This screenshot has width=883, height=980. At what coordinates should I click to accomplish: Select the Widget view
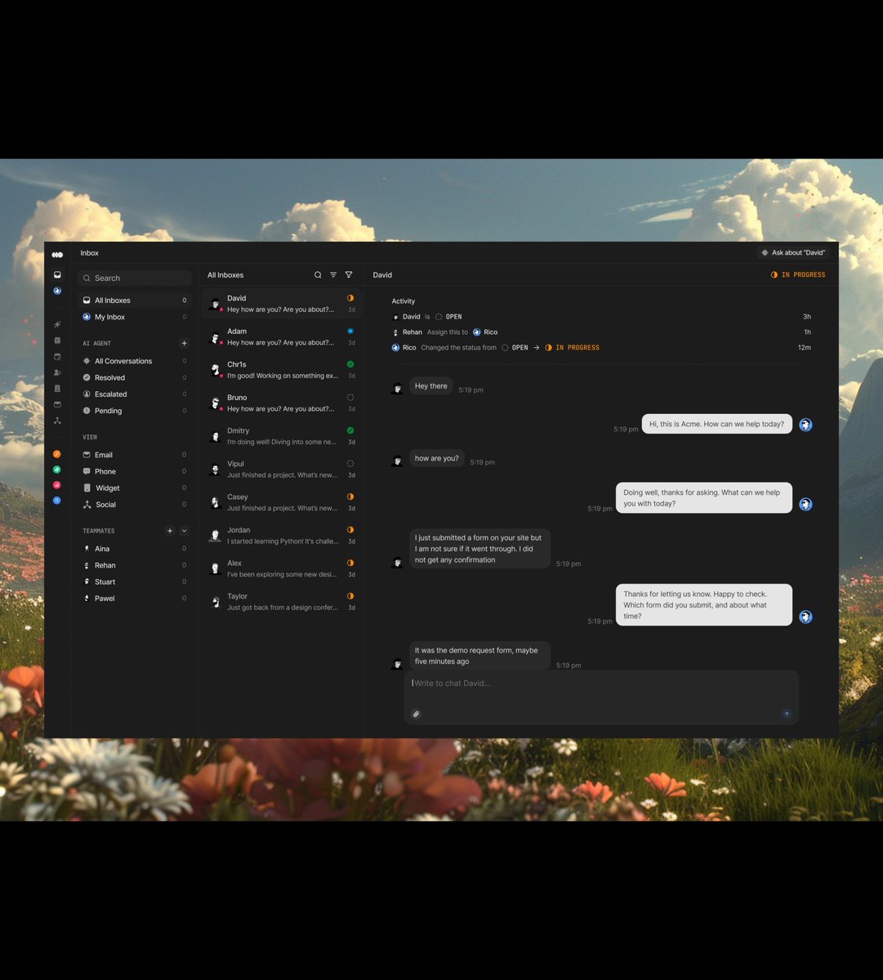135,488
